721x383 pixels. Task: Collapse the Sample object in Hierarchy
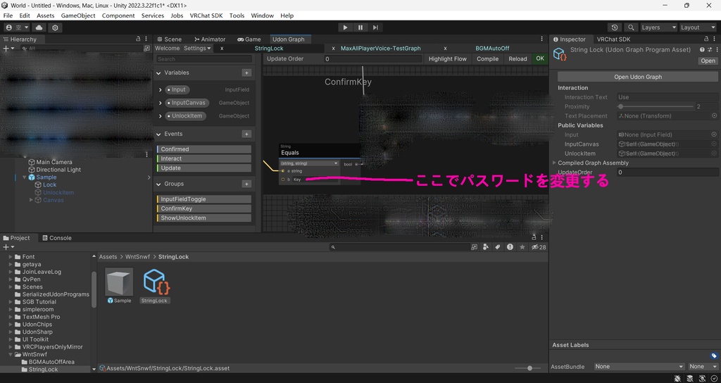coord(25,177)
